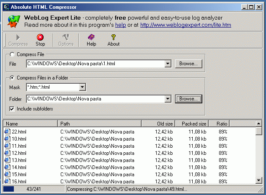Click the ratio cell for 13.html
Viewport: 266px width, 195px height.
coord(223,160)
